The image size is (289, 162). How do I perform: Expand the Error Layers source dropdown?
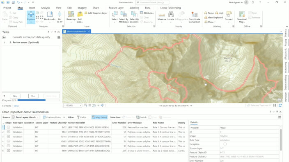coord(25,117)
